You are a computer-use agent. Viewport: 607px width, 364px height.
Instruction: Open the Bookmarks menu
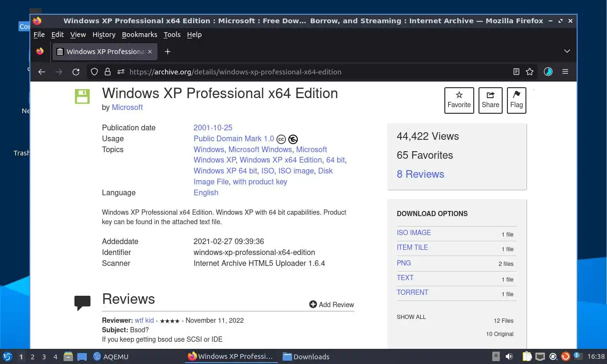(139, 35)
